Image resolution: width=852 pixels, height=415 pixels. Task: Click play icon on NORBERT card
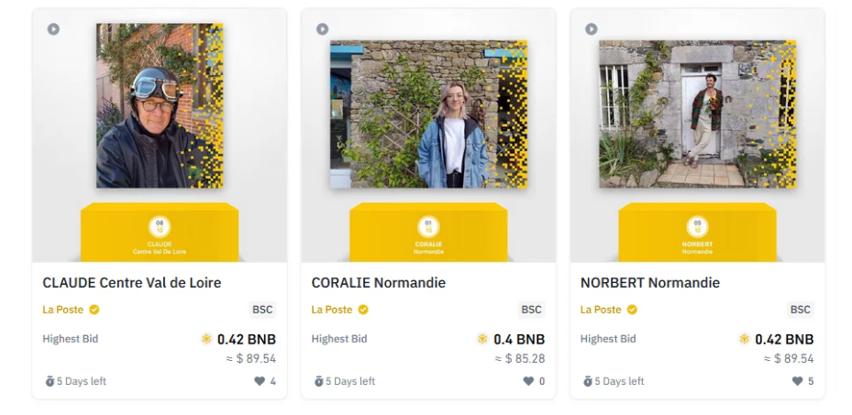click(592, 29)
